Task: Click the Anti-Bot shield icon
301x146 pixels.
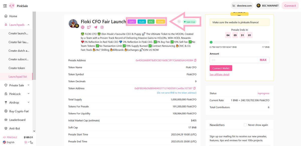Action: pyautogui.click(x=6, y=128)
